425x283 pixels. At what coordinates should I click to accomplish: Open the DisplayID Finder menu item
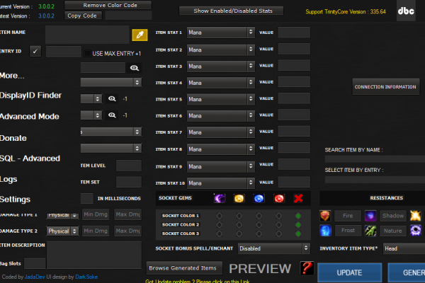pyautogui.click(x=30, y=96)
